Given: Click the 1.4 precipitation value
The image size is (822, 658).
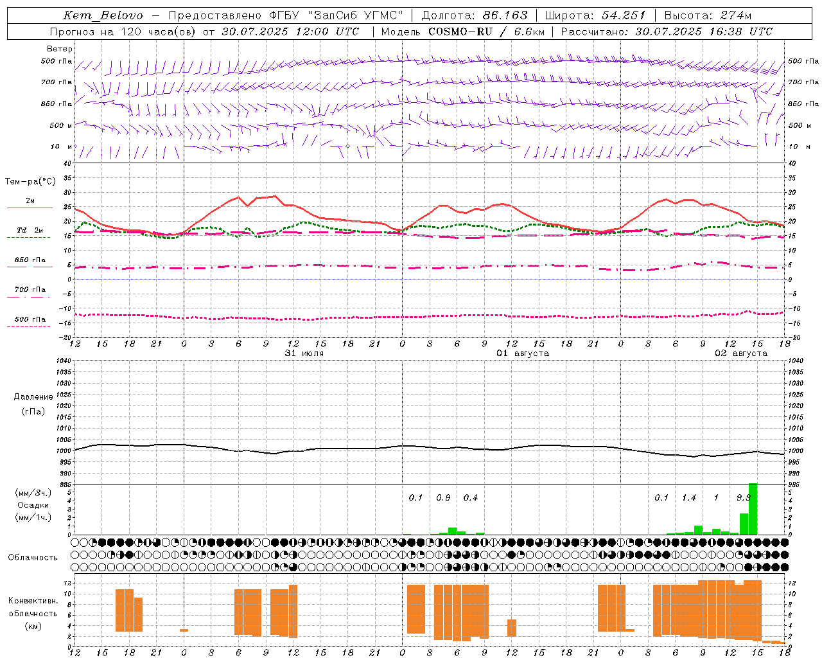Looking at the screenshot, I should tap(689, 498).
